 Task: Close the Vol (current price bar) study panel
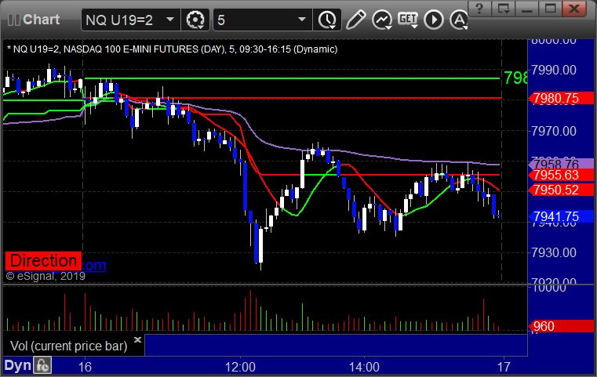click(138, 339)
